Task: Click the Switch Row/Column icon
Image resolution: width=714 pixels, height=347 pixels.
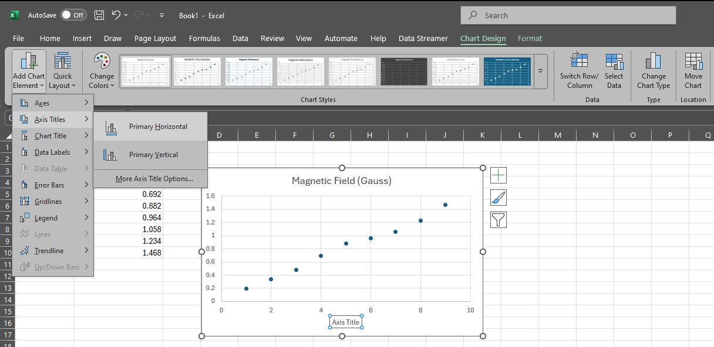Action: point(578,70)
